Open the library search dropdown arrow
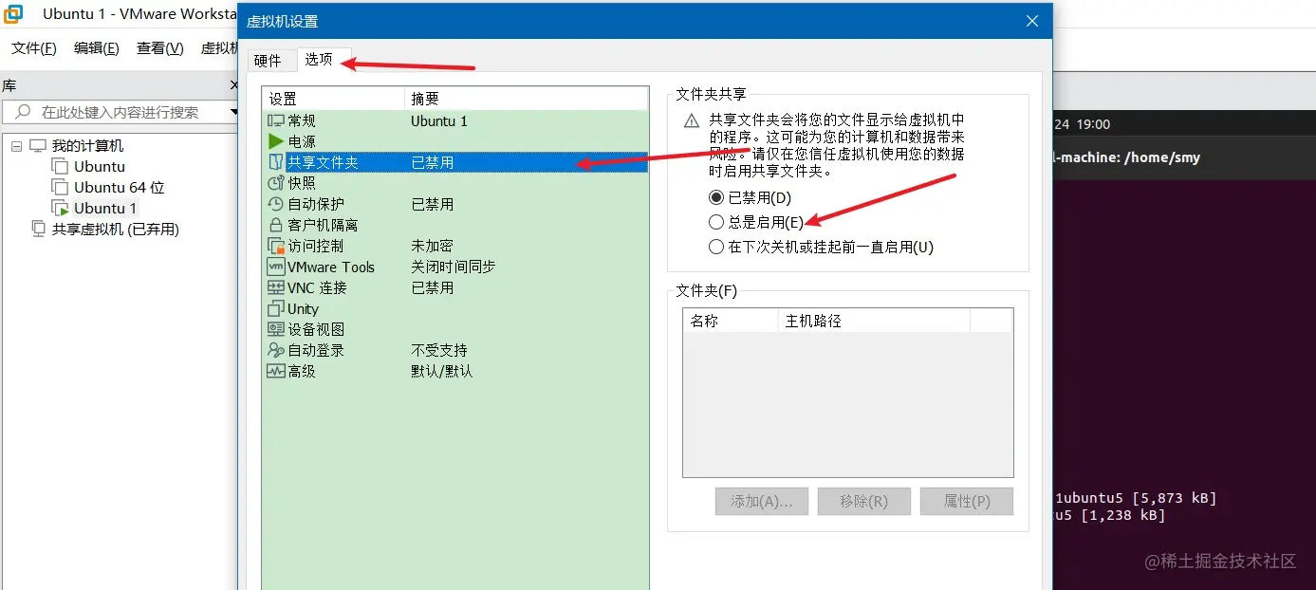The height and width of the screenshot is (590, 1316). coord(234,112)
